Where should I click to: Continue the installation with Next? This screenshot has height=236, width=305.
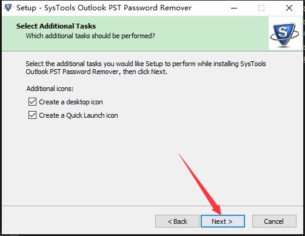click(223, 221)
